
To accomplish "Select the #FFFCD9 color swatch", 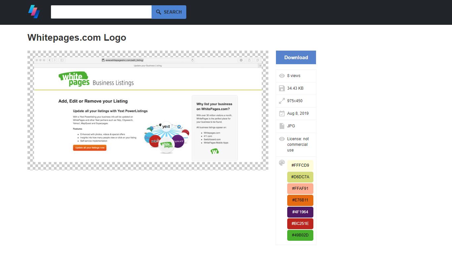I will tap(300, 165).
